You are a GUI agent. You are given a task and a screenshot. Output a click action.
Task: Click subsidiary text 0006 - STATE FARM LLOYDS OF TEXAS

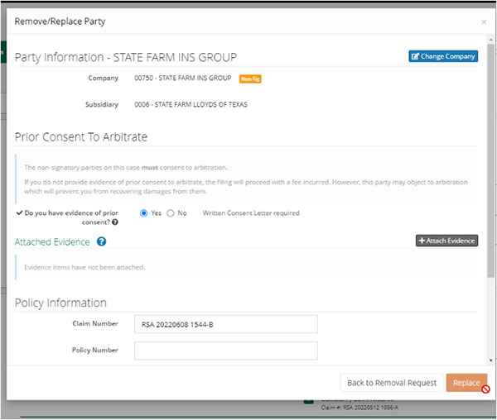(191, 105)
